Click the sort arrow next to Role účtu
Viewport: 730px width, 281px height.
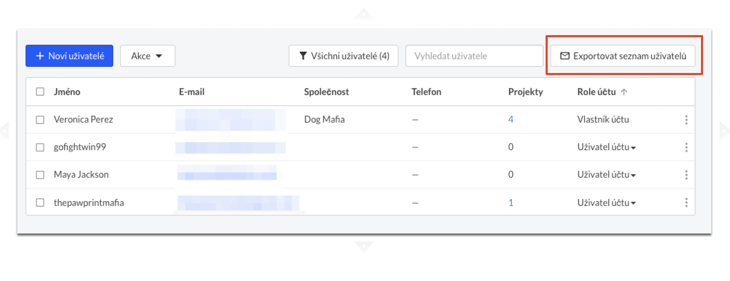(x=624, y=92)
